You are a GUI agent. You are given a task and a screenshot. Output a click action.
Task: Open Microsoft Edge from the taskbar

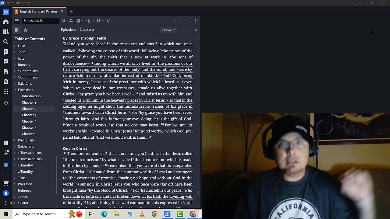click(x=104, y=214)
